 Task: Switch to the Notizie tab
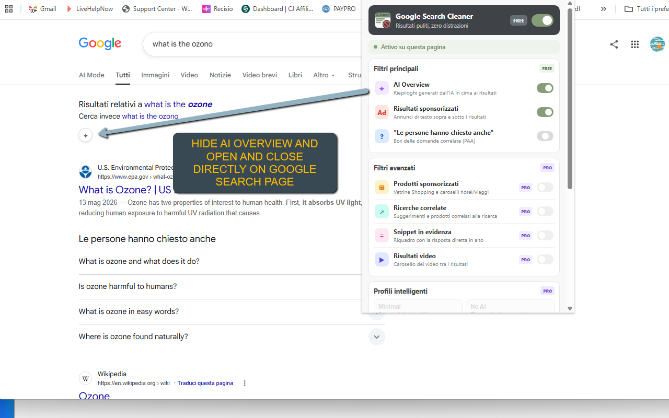coord(220,75)
